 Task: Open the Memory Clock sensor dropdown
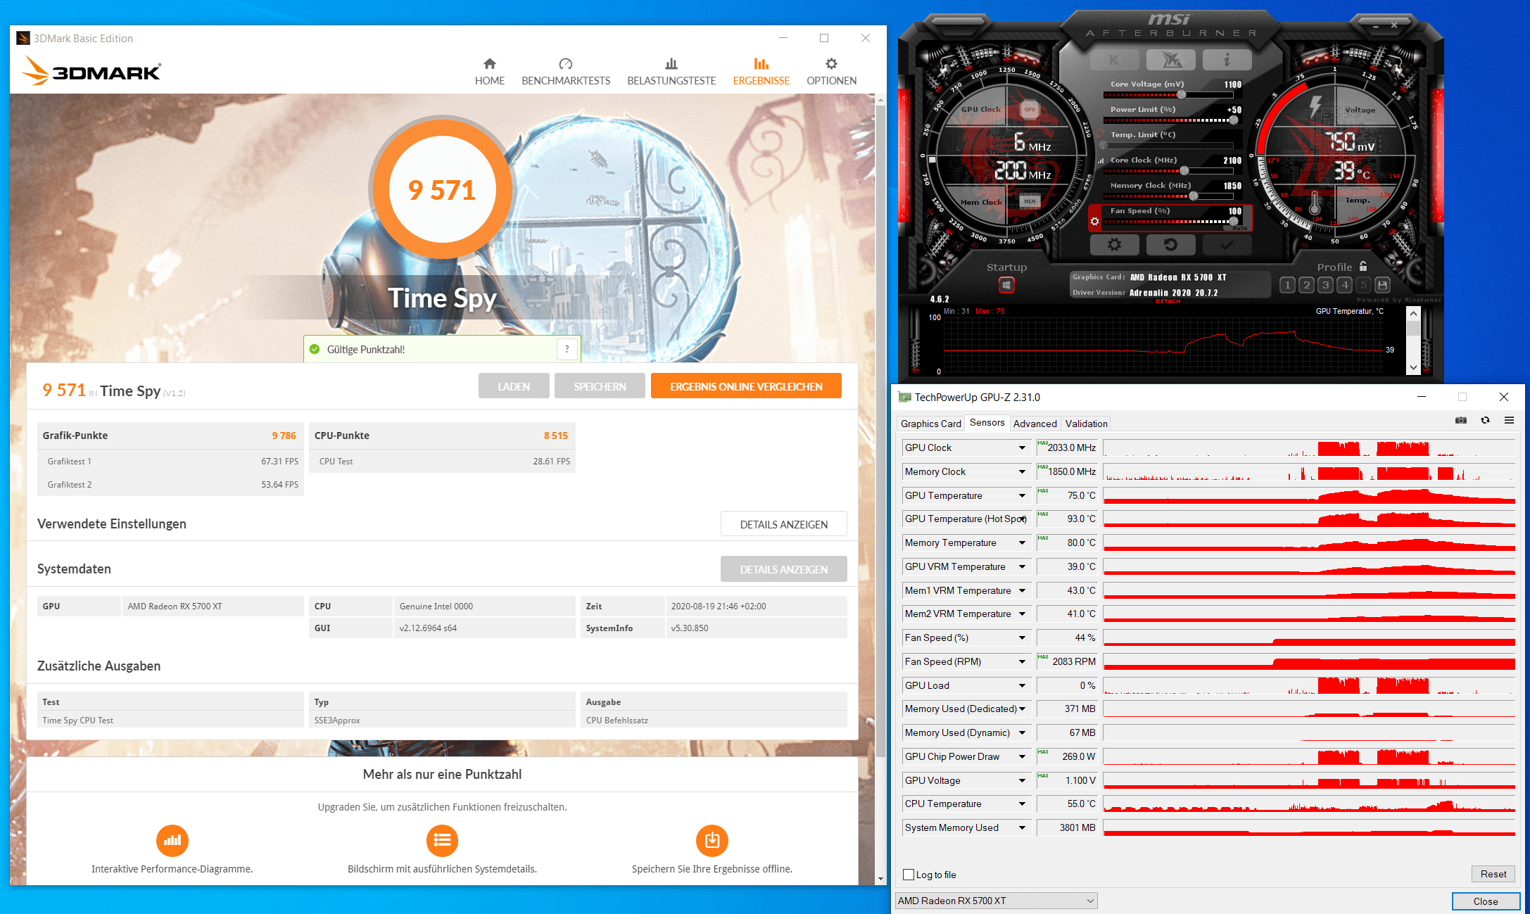[x=1022, y=472]
